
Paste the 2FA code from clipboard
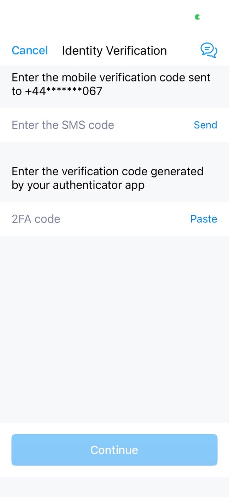click(x=204, y=219)
